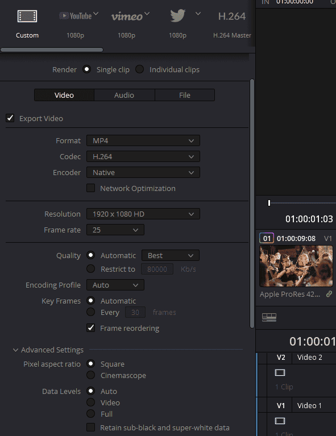Viewport: 336px width, 436px height.
Task: Select Square pixel aspect ratio
Action: (x=90, y=364)
